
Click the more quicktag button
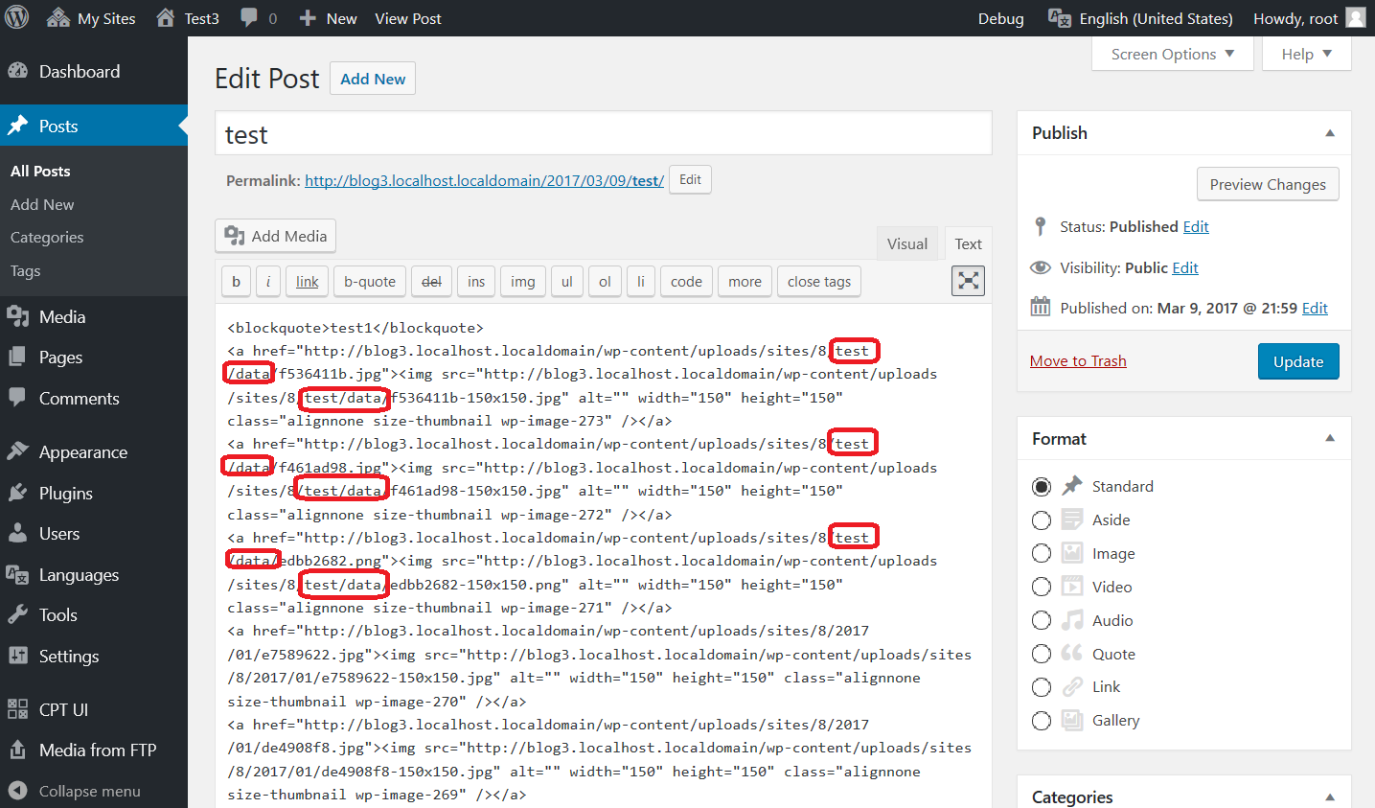tap(745, 281)
